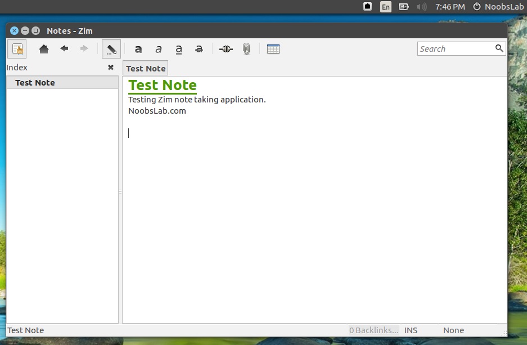Attach a file with the paperclip icon
This screenshot has height=345, width=527.
(x=246, y=49)
